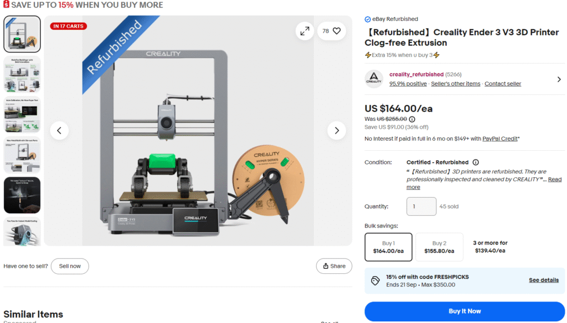567x323 pixels.
Task: See details for the FRESHPICKS coupon
Action: pos(544,280)
